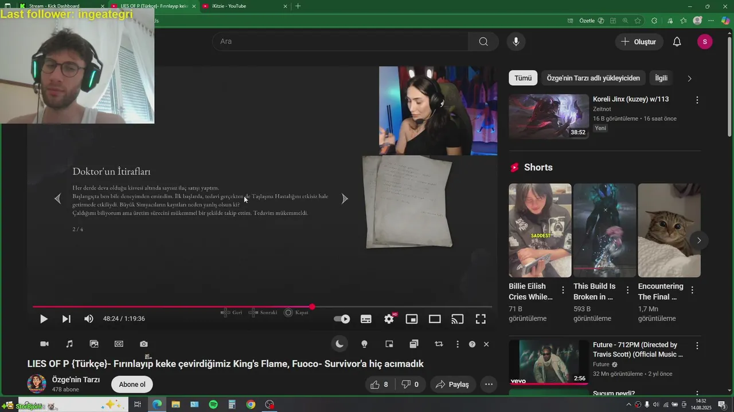
Task: Open the extension help question icon
Action: coord(472,344)
